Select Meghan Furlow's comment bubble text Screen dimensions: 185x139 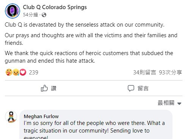tap(94, 130)
